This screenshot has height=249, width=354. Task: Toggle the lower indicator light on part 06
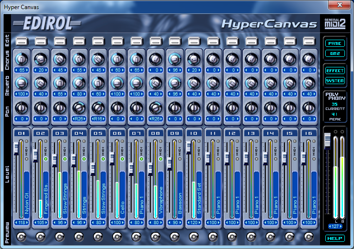(x=122, y=159)
